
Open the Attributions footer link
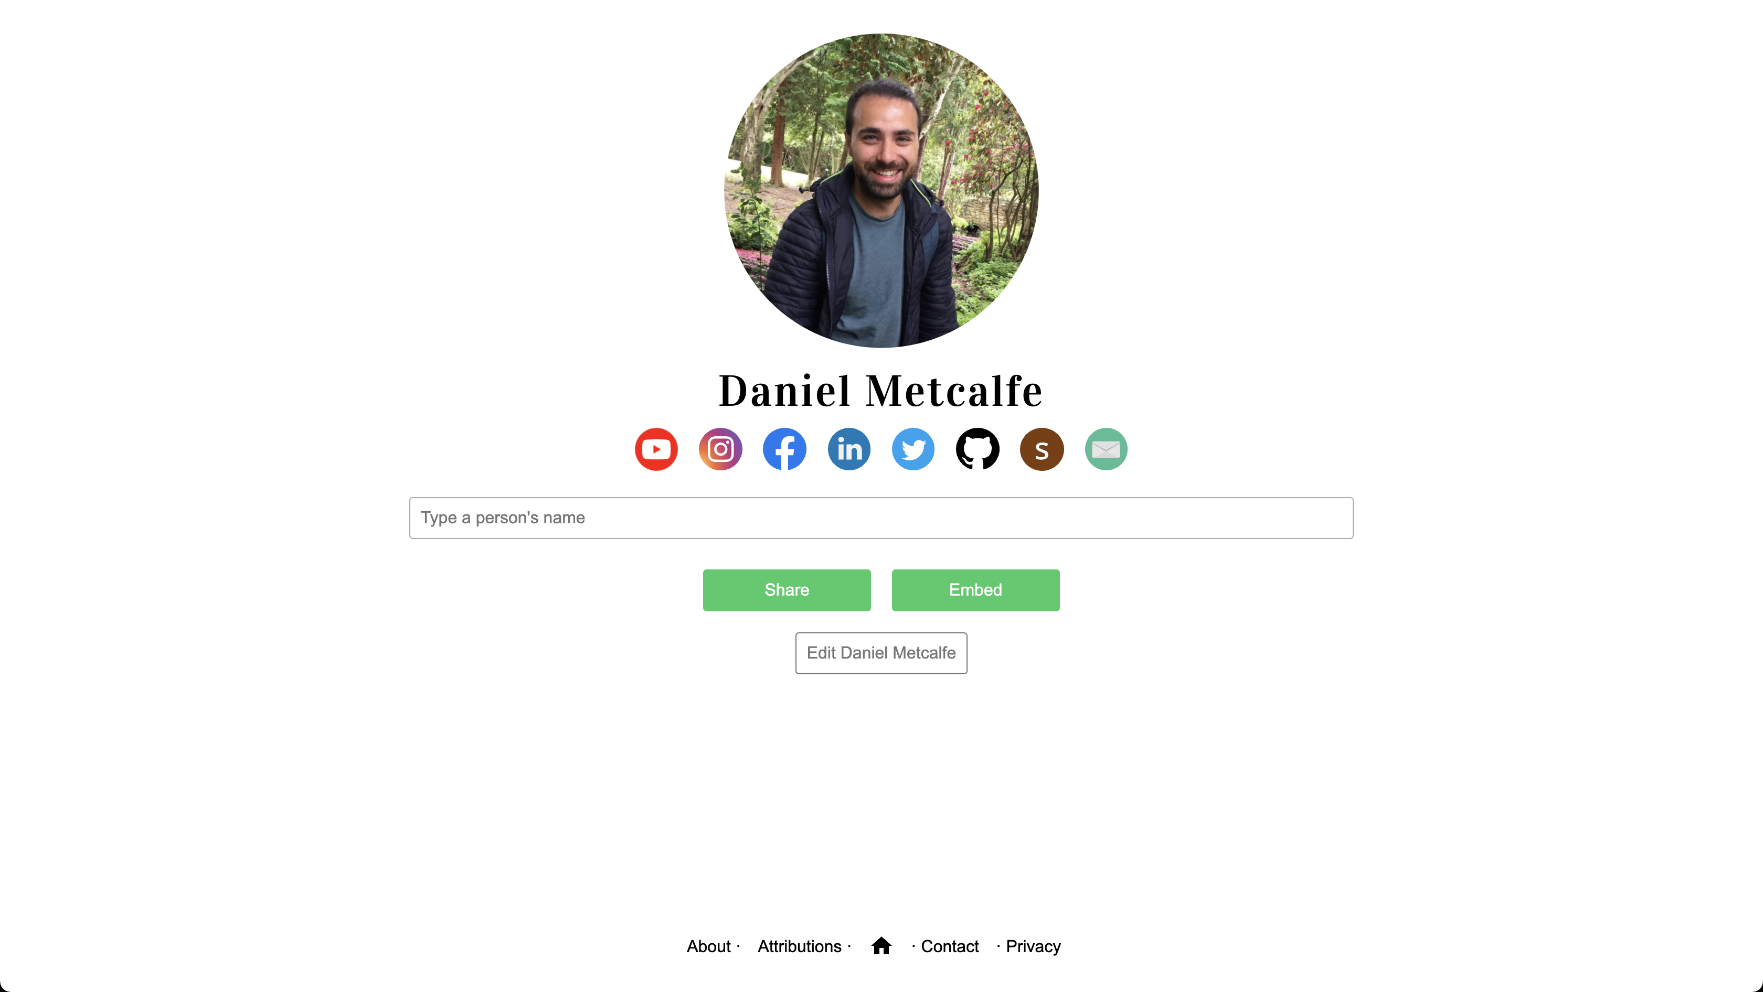click(799, 946)
